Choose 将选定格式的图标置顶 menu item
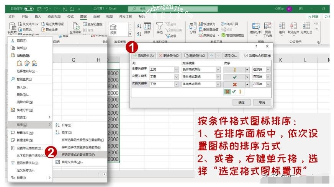 [80, 154]
